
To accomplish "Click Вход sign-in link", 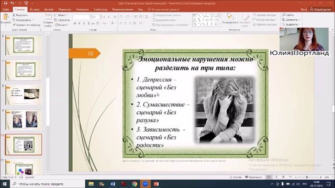I will 304,9.
